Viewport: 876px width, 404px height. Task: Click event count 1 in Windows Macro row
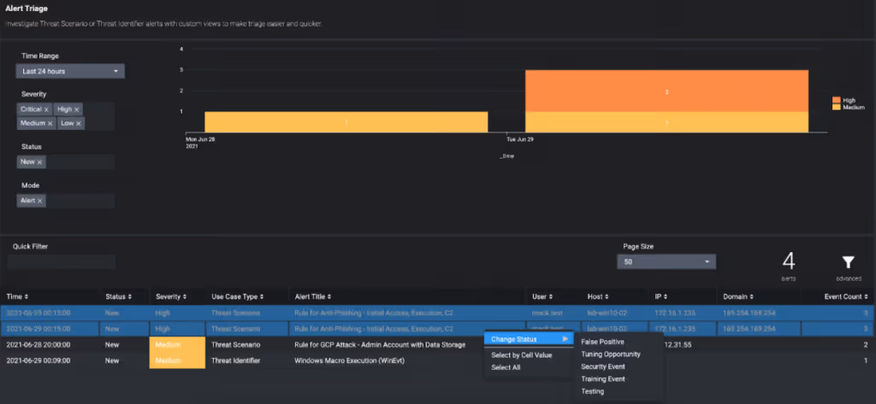point(866,360)
